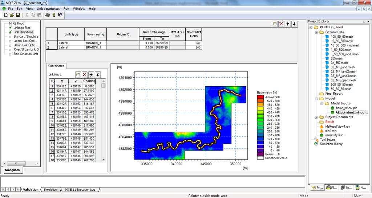Pin the Project Explorer panel

pos(364,21)
